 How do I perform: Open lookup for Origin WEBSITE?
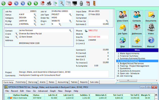(x=70, y=21)
